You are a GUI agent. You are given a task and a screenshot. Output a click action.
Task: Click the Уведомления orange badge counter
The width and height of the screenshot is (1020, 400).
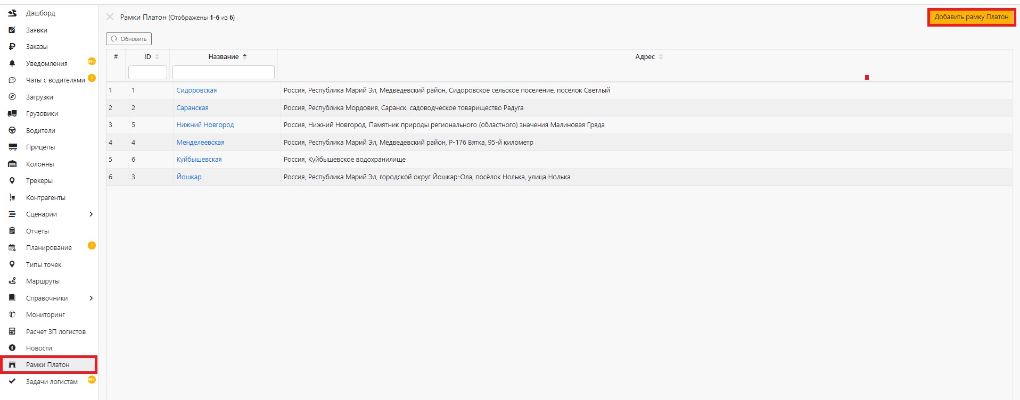tap(92, 61)
